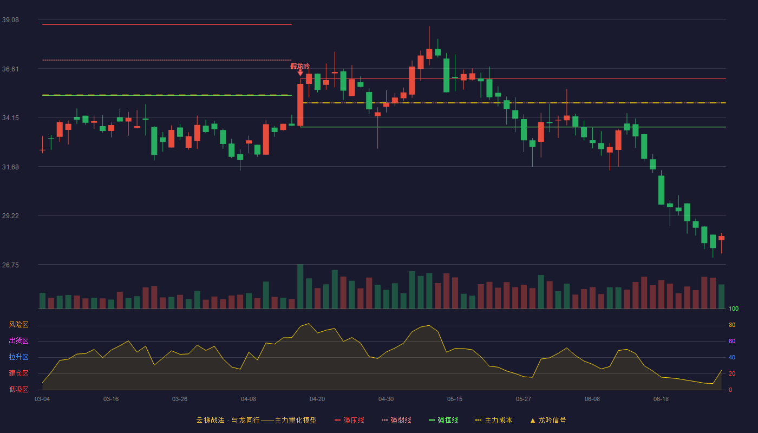Click the 03-04 date label
This screenshot has height=433, width=758.
42,399
